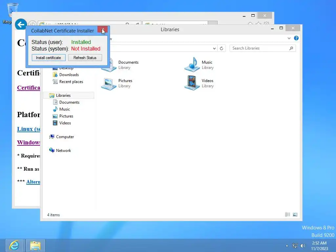The image size is (336, 252).
Task: Select Pictures under Libraries in sidebar
Action: 66,116
